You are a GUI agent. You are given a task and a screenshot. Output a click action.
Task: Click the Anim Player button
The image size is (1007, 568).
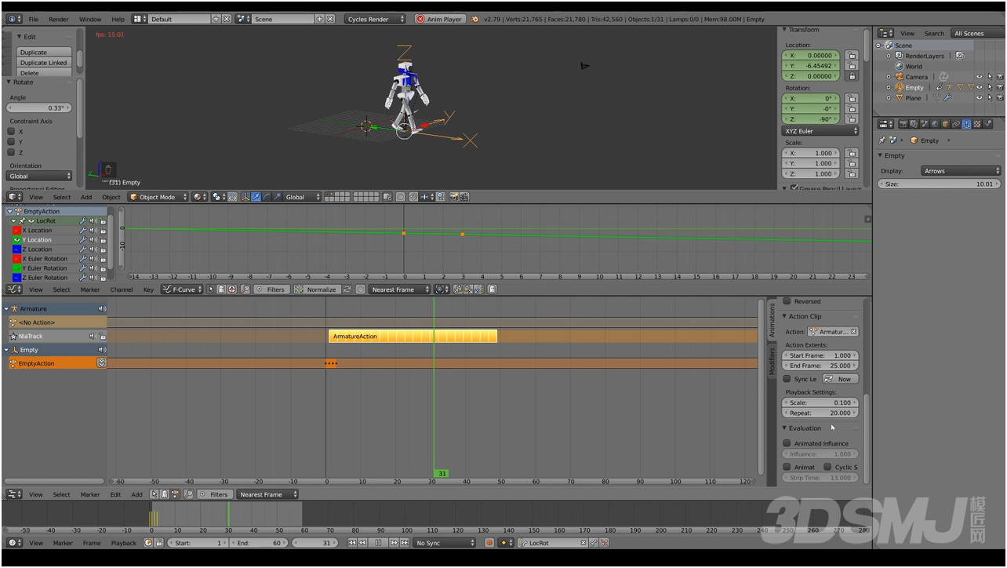[440, 19]
